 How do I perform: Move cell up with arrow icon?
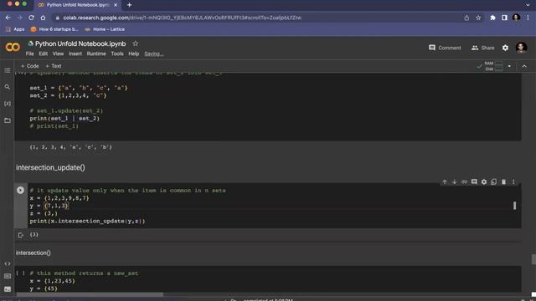click(445, 182)
